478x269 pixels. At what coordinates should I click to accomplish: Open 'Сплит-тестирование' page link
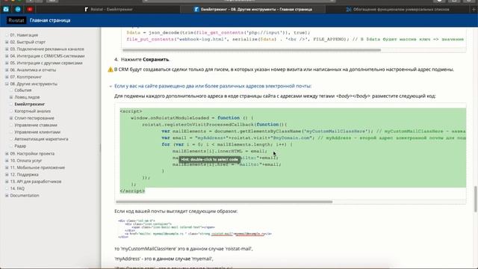tap(34, 118)
